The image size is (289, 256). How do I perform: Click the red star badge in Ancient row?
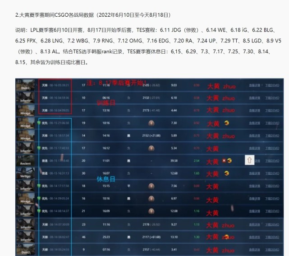point(224,160)
